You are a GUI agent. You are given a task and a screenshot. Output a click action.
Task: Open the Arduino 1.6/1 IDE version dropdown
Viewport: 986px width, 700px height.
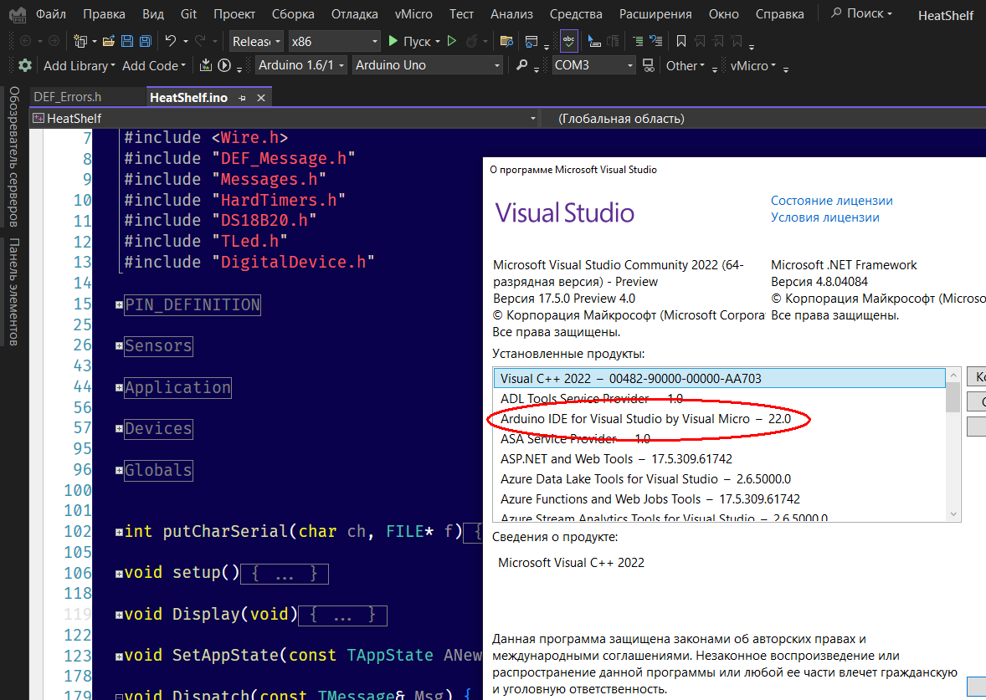tap(301, 65)
